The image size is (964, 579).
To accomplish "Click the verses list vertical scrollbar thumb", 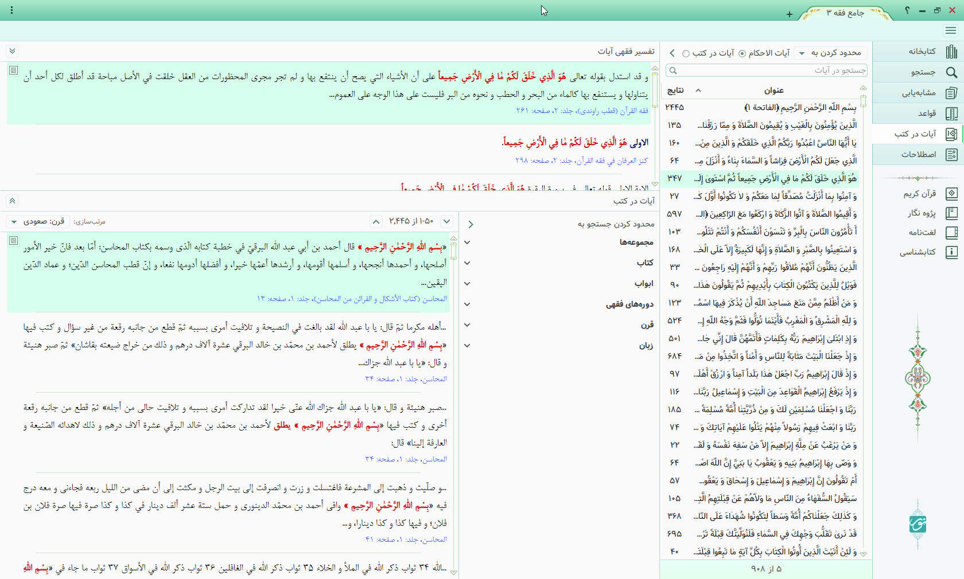I will point(863,101).
